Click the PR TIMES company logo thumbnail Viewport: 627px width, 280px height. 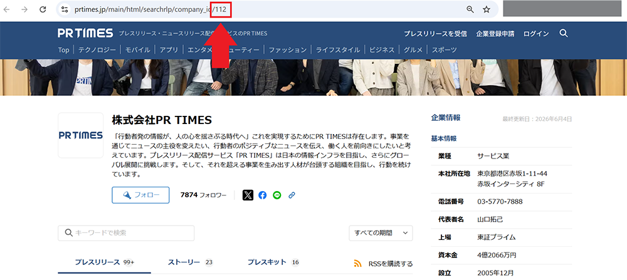(81, 135)
